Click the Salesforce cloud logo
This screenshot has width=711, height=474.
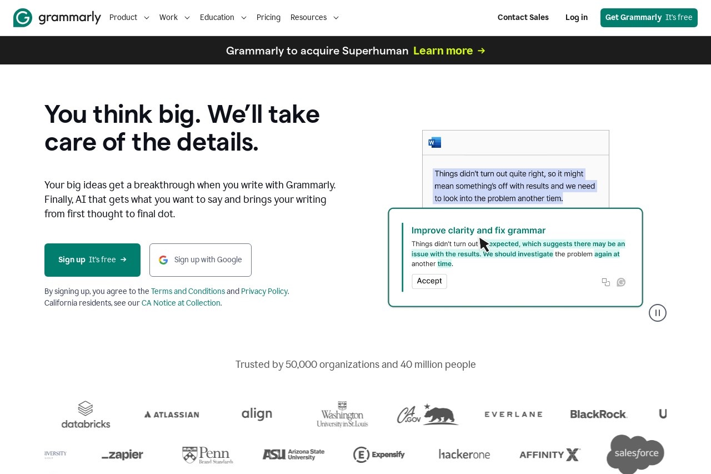click(x=635, y=454)
